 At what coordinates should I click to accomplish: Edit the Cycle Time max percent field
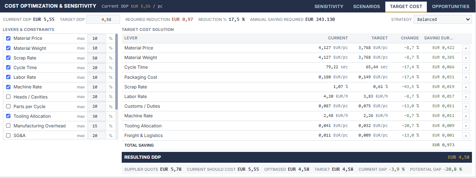(97, 68)
